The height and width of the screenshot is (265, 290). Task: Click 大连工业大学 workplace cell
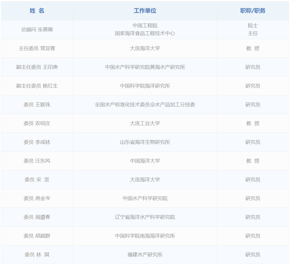pyautogui.click(x=145, y=123)
